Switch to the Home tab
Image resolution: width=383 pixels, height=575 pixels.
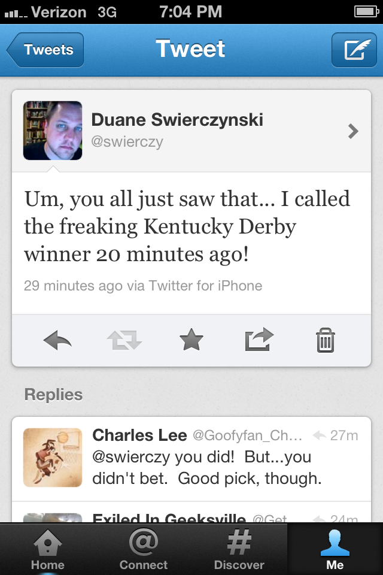48,549
